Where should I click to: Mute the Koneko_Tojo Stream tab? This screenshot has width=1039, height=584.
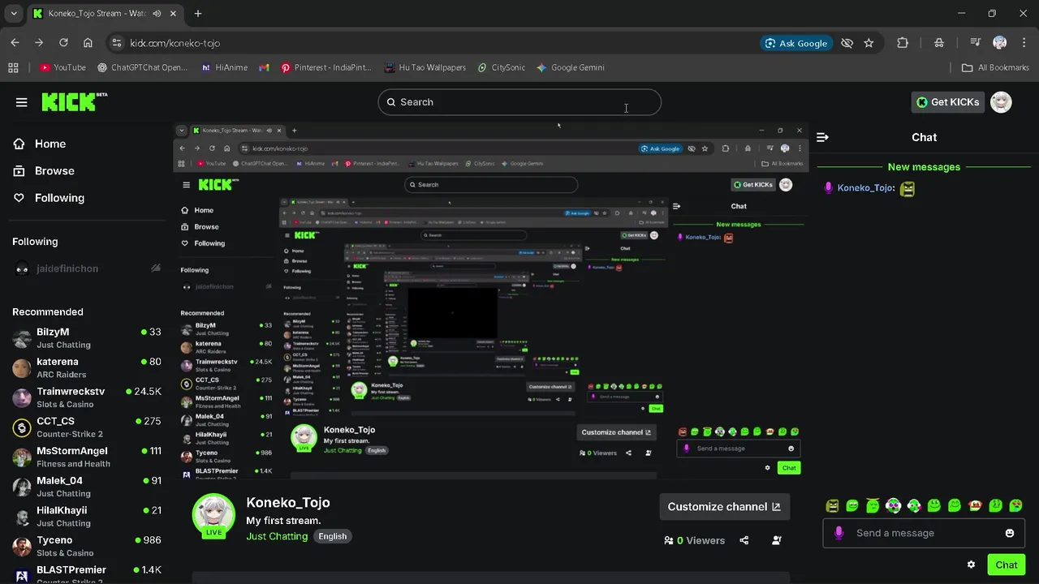[157, 14]
